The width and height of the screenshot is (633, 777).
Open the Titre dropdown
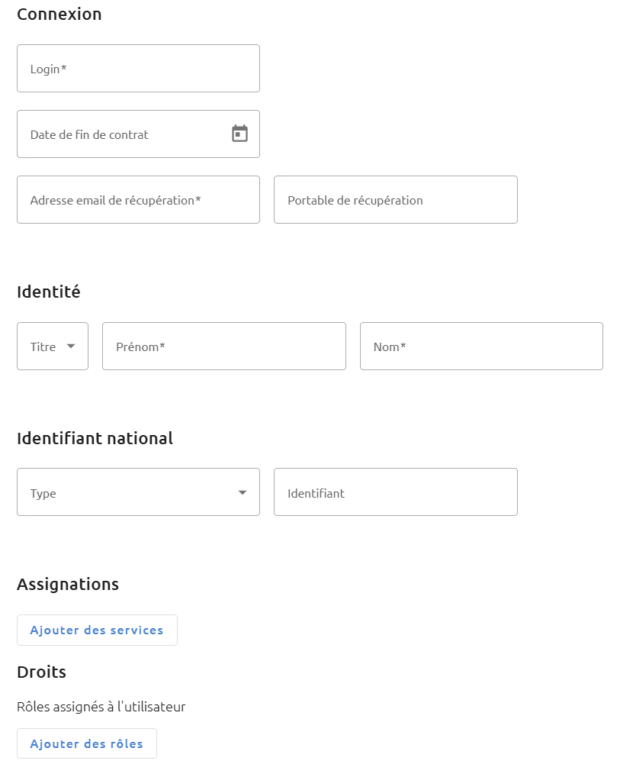click(x=53, y=347)
